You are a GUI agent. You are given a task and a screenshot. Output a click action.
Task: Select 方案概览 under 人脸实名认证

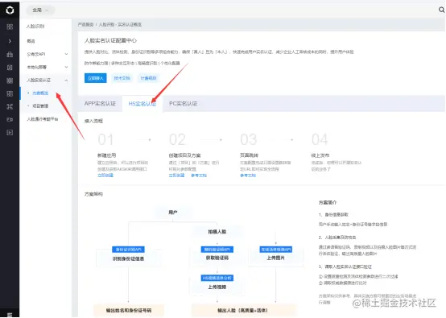coord(40,93)
